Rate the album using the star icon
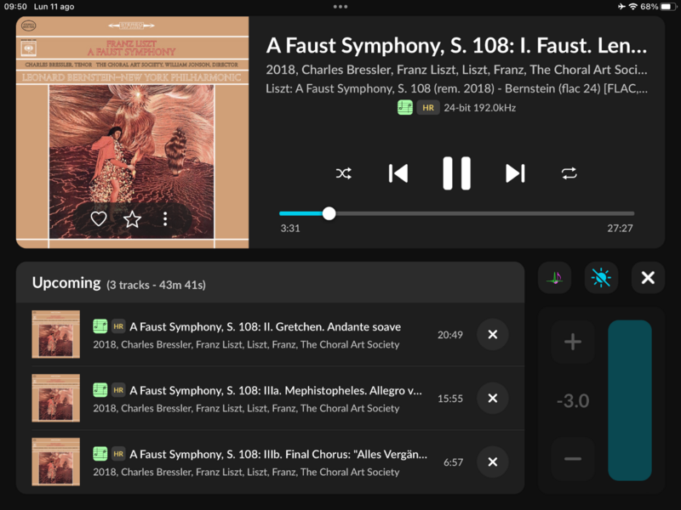The width and height of the screenshot is (681, 510). (x=133, y=219)
